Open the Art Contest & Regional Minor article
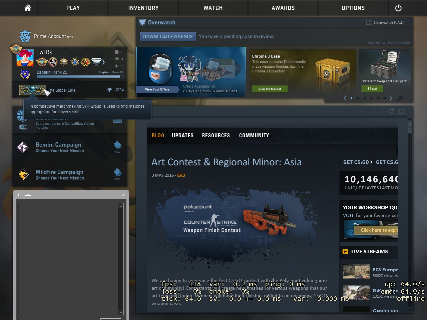This screenshot has width=427, height=320. coord(227,162)
